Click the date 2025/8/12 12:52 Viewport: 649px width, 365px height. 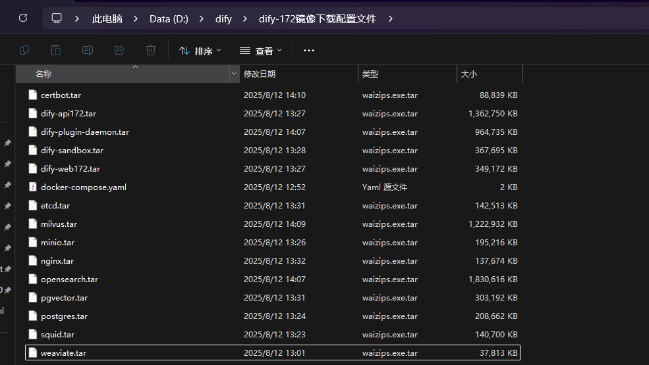coord(275,187)
